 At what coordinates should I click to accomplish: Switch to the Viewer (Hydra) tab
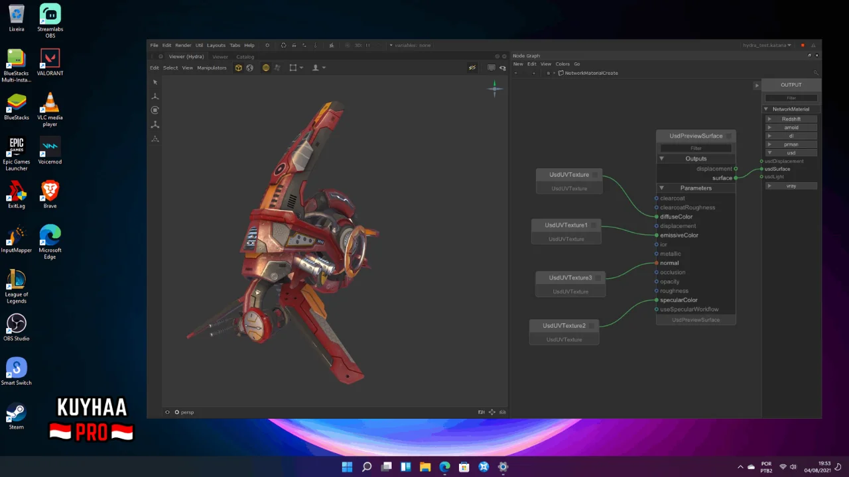click(x=186, y=57)
